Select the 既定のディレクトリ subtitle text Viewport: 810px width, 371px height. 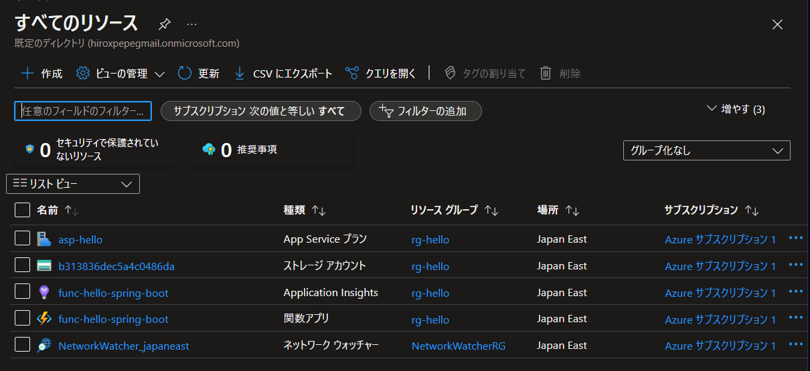pyautogui.click(x=127, y=43)
